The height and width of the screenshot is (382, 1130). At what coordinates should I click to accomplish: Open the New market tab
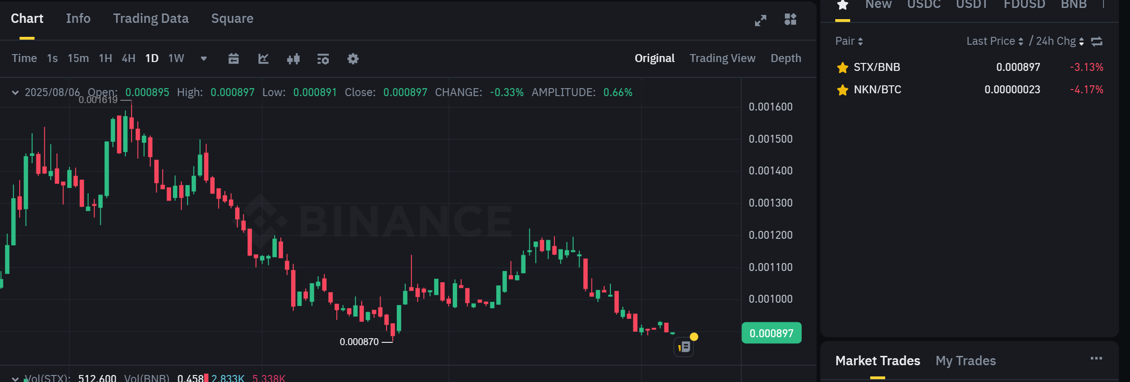(879, 5)
